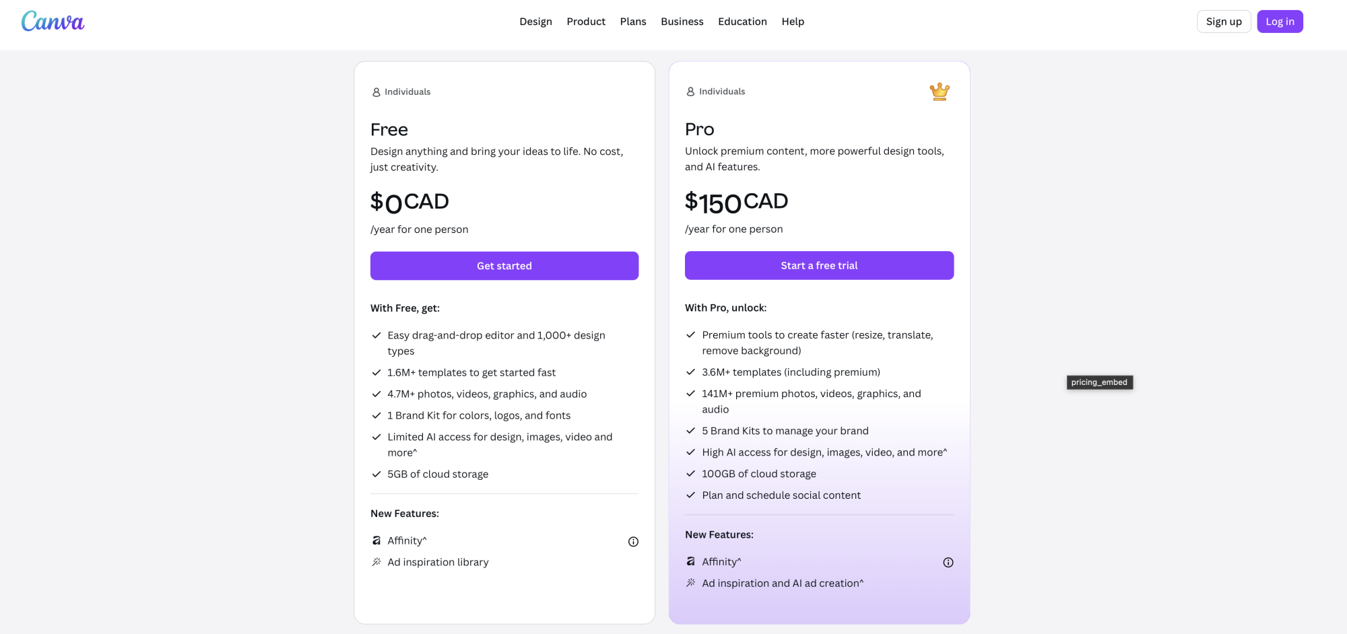The image size is (1347, 634).
Task: Open info icon beside Pro plan Affinity
Action: point(948,563)
